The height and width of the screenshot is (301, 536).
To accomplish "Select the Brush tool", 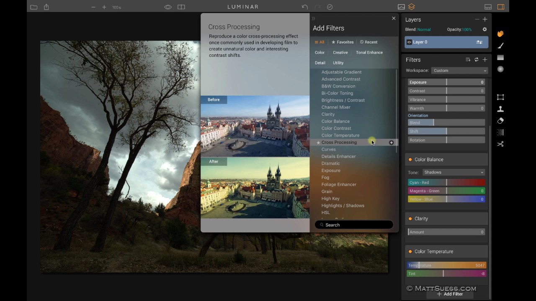I will coord(500,46).
